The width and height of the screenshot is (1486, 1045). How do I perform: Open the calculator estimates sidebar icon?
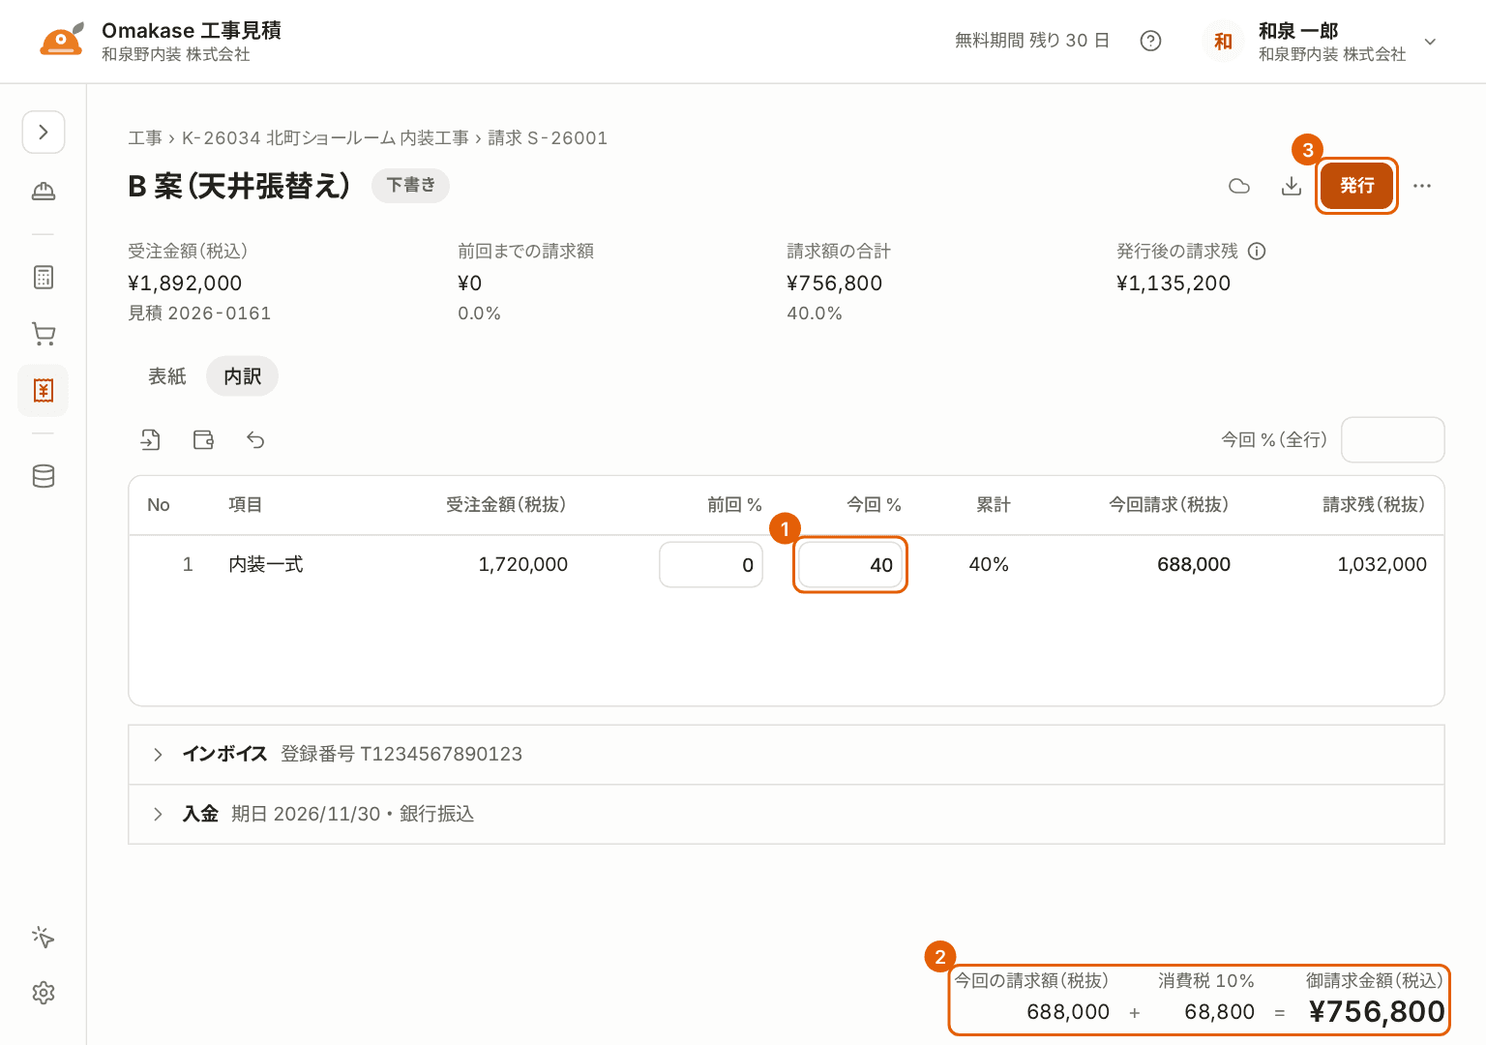(44, 278)
